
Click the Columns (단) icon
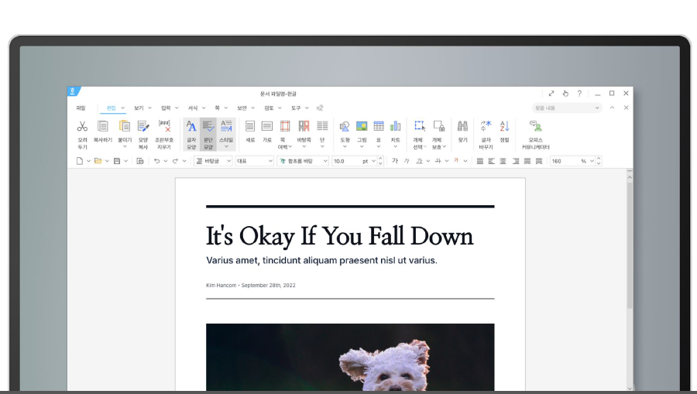point(322,127)
